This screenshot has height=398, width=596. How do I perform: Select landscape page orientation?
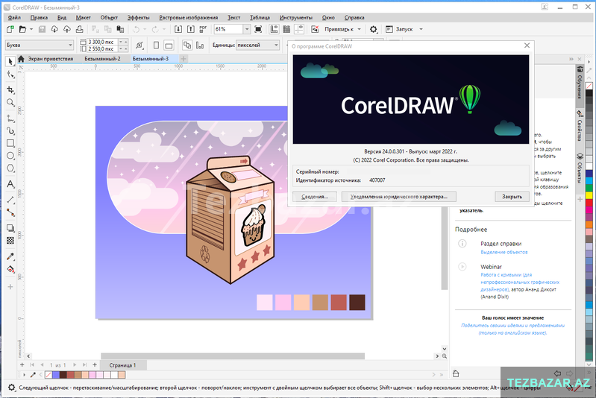169,45
